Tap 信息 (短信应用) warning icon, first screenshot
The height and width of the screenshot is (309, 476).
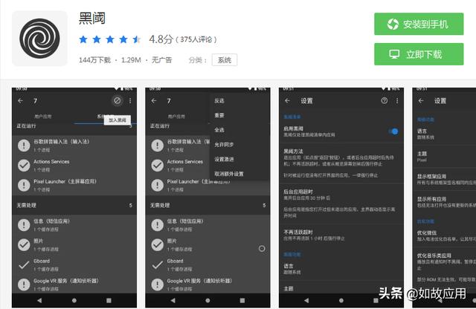(x=24, y=225)
